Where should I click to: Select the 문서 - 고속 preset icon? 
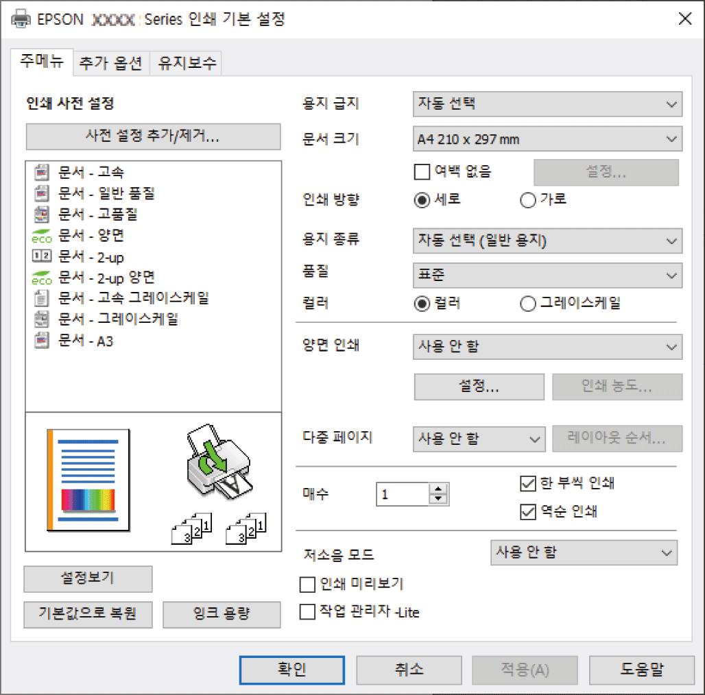[42, 172]
